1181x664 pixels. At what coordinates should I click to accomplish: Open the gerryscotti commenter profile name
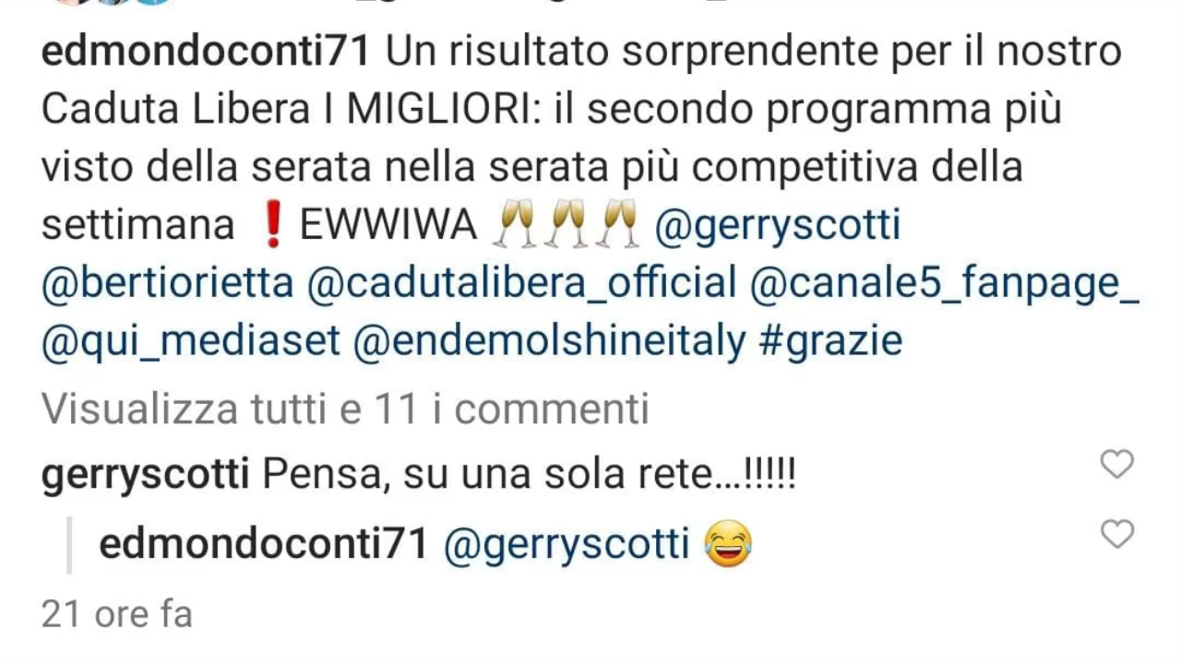pos(145,477)
